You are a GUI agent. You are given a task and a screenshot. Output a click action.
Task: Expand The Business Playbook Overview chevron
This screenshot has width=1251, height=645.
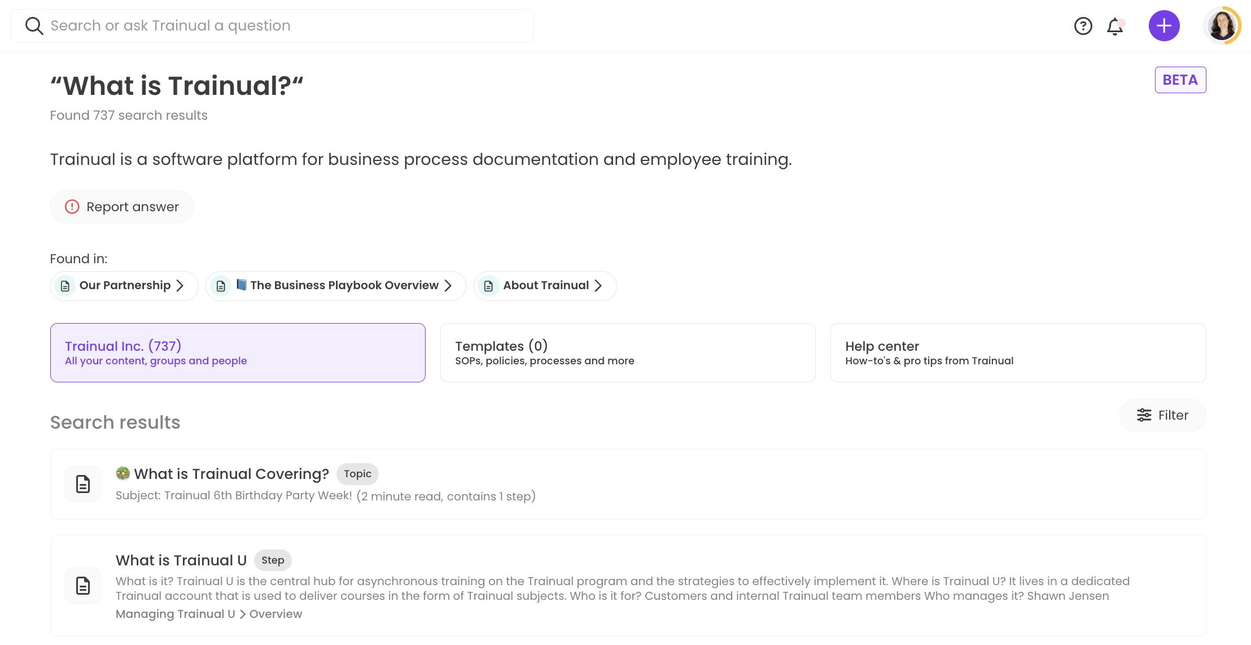[448, 286]
